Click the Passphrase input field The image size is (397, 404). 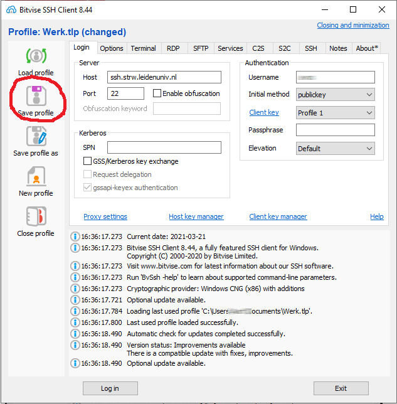(x=335, y=130)
